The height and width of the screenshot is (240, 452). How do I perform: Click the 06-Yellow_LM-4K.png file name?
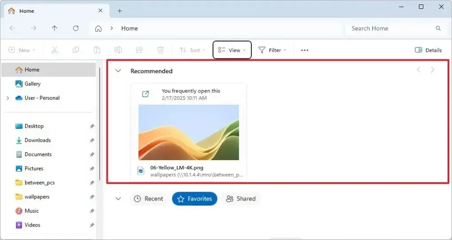[x=177, y=168]
